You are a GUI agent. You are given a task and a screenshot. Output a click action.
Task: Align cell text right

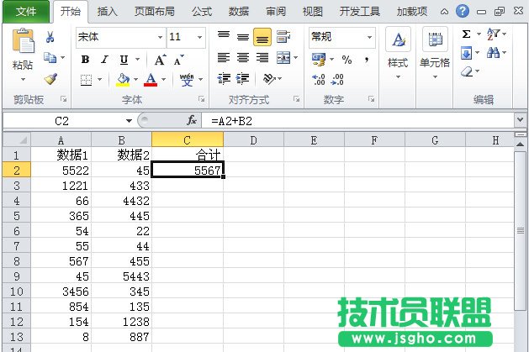click(x=262, y=58)
